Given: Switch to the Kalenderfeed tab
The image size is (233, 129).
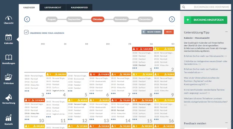Looking at the screenshot, I should coord(79,8).
